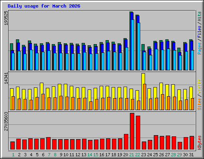The height and width of the screenshot is (159, 204).
Task: Click day label 13 on the x-axis
Action: point(84,155)
